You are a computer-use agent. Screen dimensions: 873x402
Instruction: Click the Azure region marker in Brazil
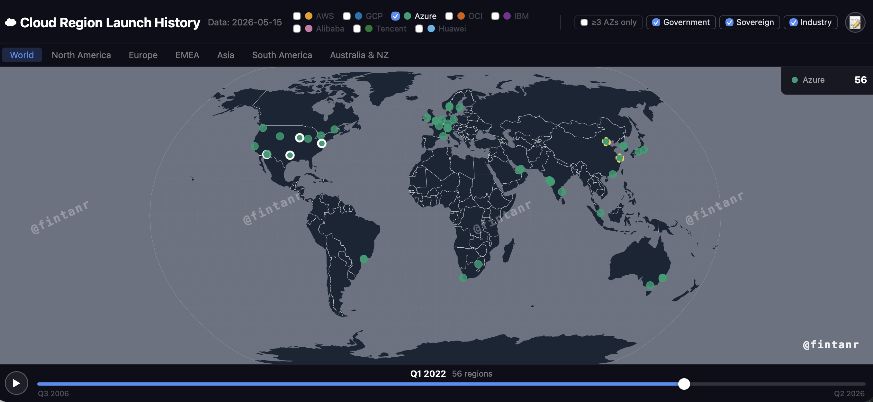[x=364, y=259]
